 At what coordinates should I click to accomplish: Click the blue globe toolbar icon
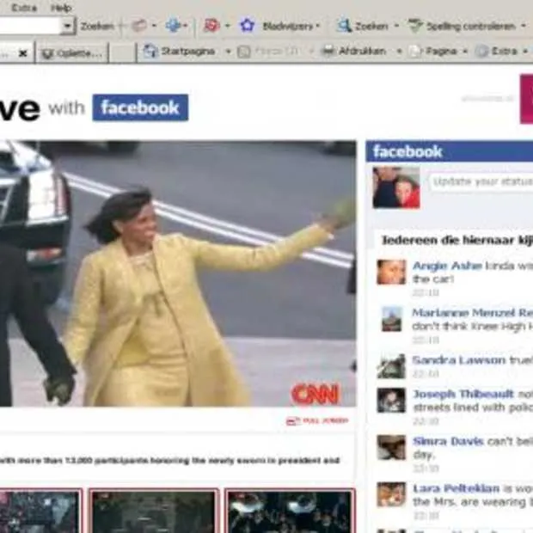click(x=173, y=26)
